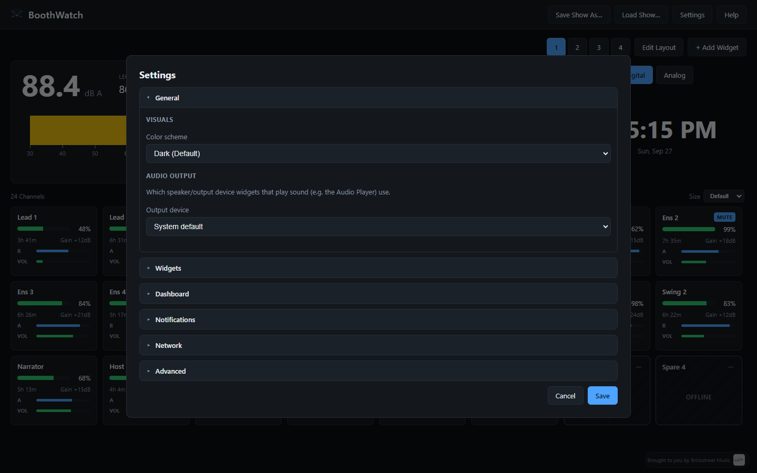The width and height of the screenshot is (757, 473).
Task: Click the Save Show As button
Action: pos(579,15)
